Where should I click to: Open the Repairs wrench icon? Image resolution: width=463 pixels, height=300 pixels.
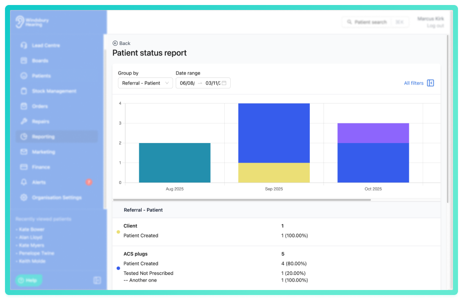click(24, 121)
